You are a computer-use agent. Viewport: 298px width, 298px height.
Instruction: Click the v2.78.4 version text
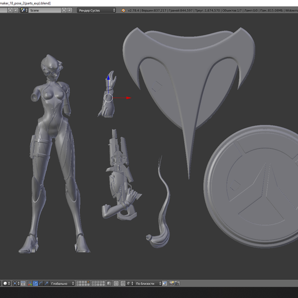(x=133, y=10)
